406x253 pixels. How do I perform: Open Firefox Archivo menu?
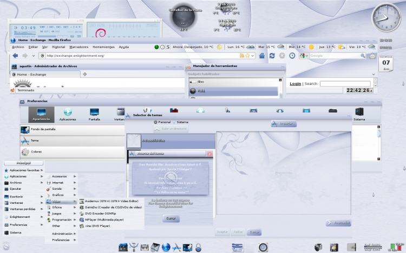[18, 47]
